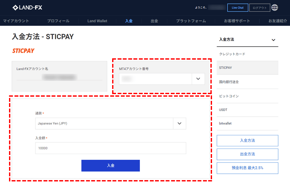
Task: Go to Land Wallet menu
Action: coord(97,21)
